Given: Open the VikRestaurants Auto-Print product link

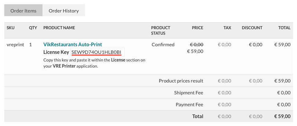Looking at the screenshot, I should pos(72,44).
